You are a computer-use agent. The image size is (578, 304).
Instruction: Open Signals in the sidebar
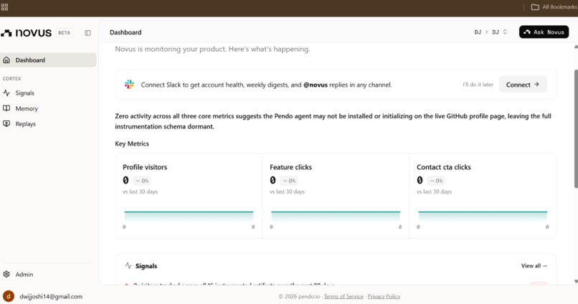point(48,93)
